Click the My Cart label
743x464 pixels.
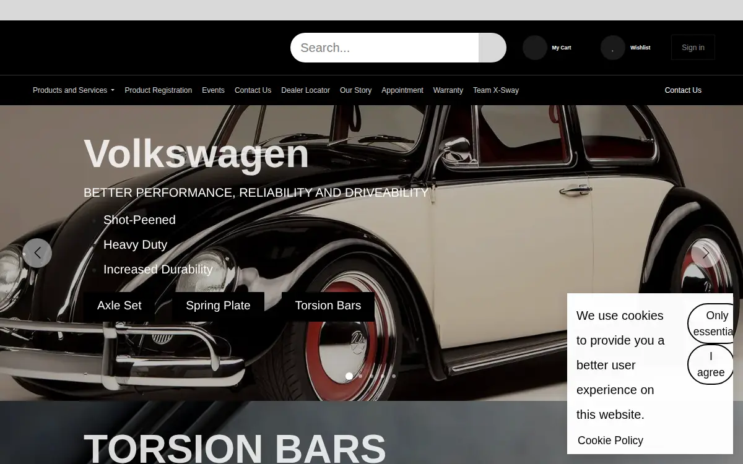[x=562, y=48]
